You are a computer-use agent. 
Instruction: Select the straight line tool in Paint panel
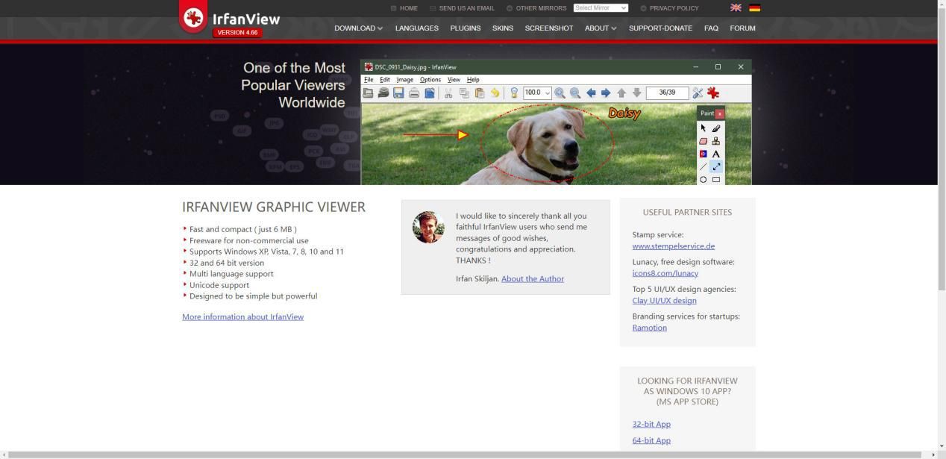[x=703, y=166]
